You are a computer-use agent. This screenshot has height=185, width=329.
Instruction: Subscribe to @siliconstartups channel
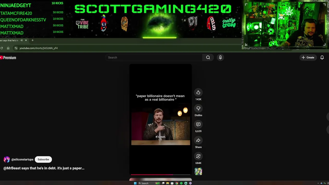(43, 159)
